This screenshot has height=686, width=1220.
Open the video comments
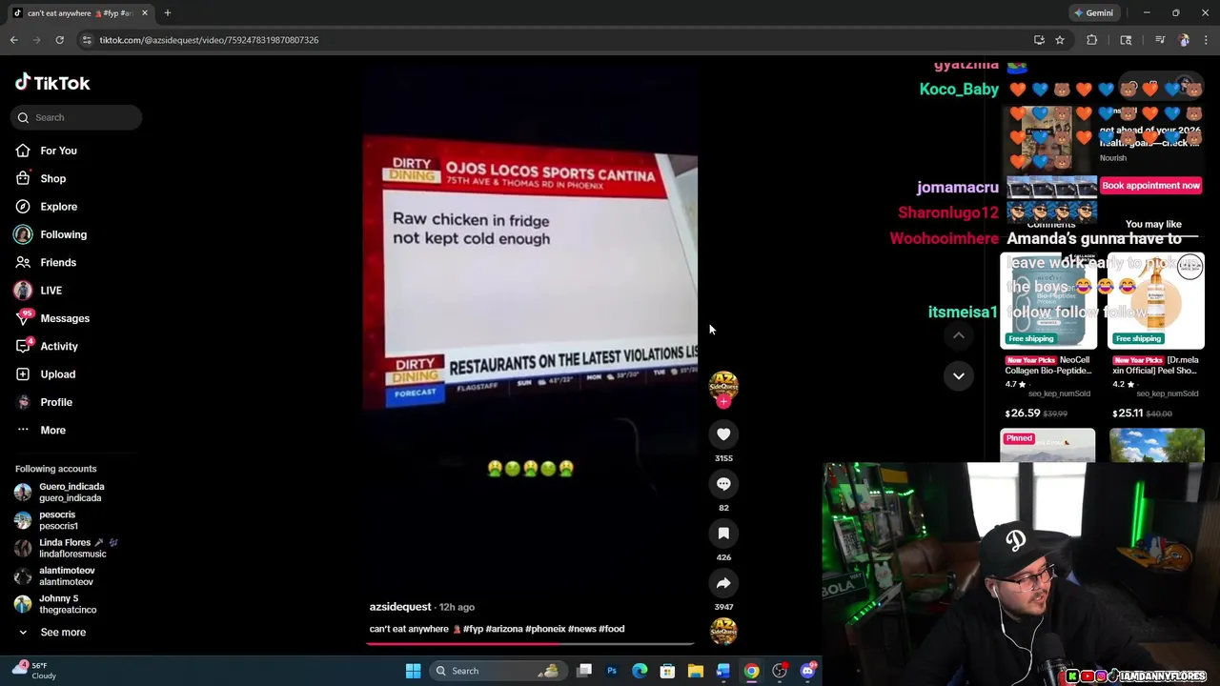tap(723, 484)
